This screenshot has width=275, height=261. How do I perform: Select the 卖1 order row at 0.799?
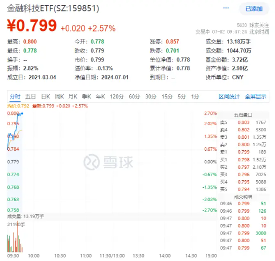point(243,152)
